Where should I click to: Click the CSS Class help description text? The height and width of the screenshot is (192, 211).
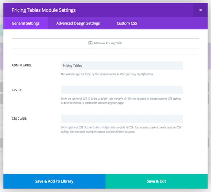pyautogui.click(x=121, y=129)
